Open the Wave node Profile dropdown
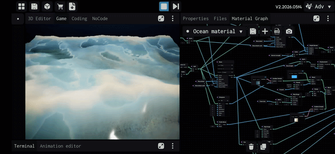Screen dimensions: 335x154 [x=225, y=72]
